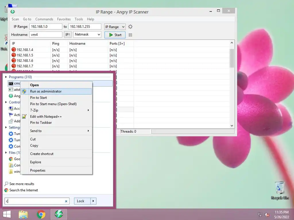Collapse the Files results group
The width and height of the screenshot is (294, 220).
click(6, 153)
